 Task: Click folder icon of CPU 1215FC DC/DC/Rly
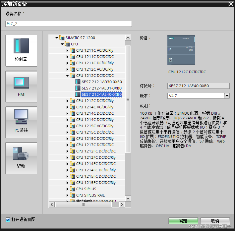(x=72, y=183)
